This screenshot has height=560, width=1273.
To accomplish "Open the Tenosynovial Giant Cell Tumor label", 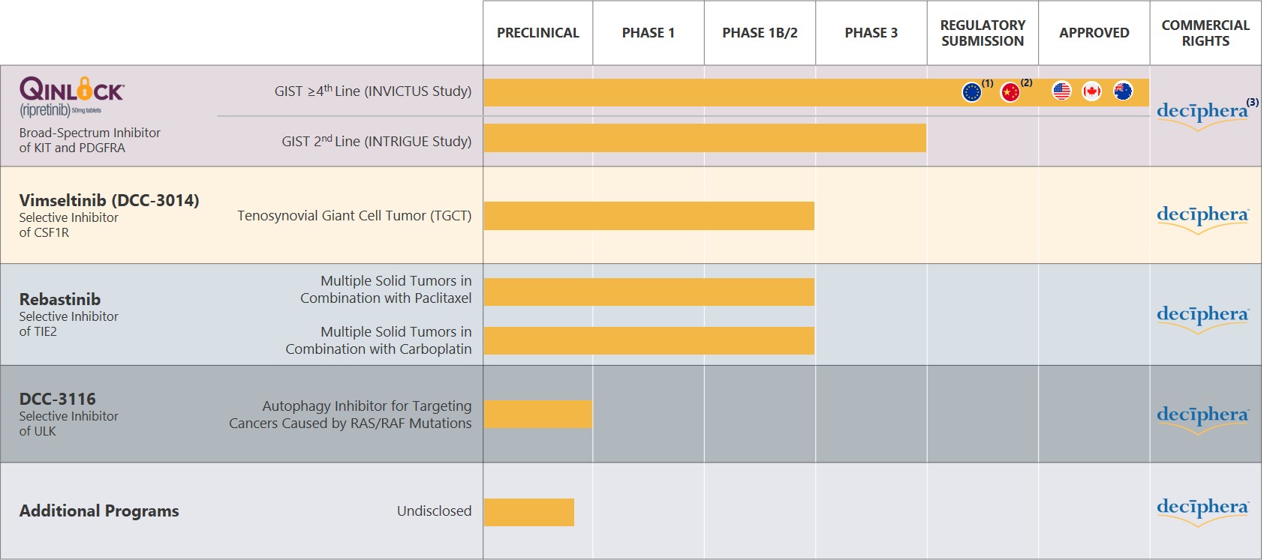I will coord(354,216).
